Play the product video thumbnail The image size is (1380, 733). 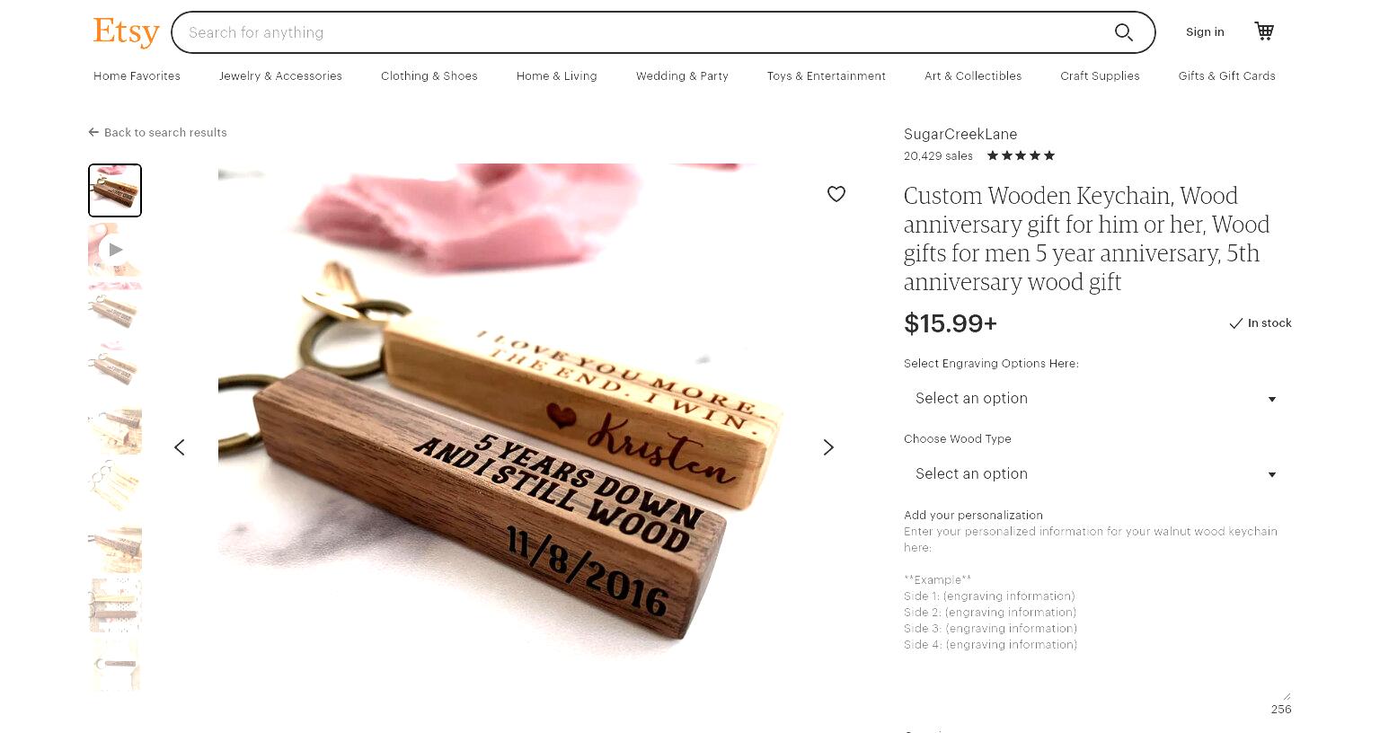pos(115,250)
